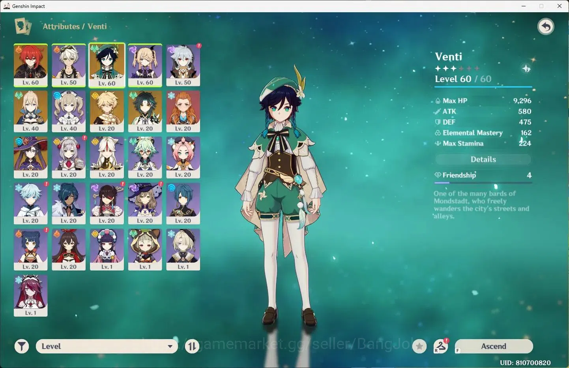Pick Diona's Lv. 20 character card
The image size is (569, 368).
tap(183, 158)
